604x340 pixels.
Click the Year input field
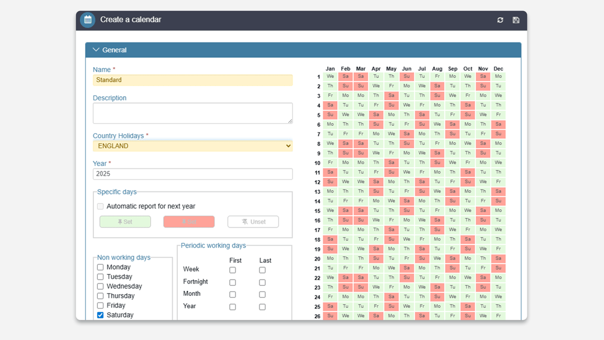[192, 174]
